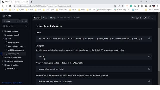Open Chrome profile avatar
This screenshot has height=90, width=160.
(x=154, y=6)
